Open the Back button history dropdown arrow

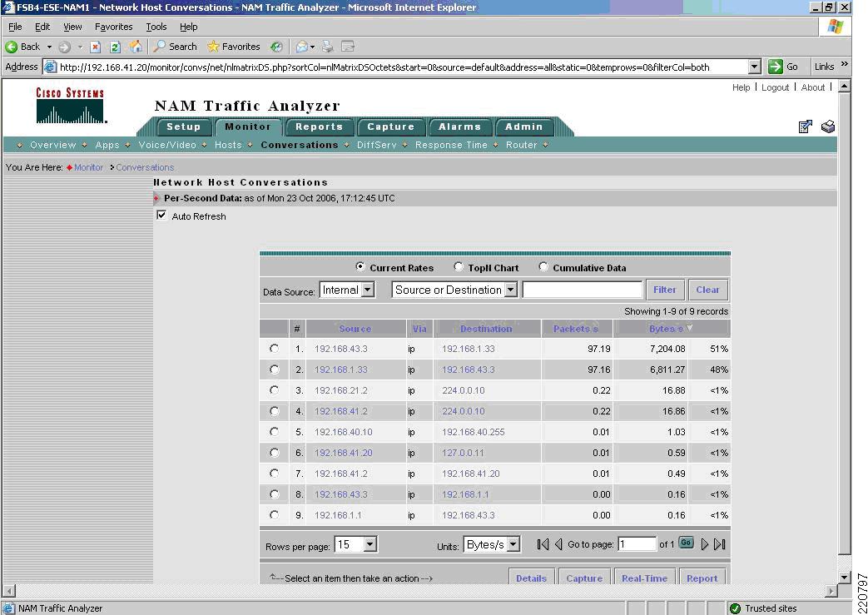click(49, 47)
